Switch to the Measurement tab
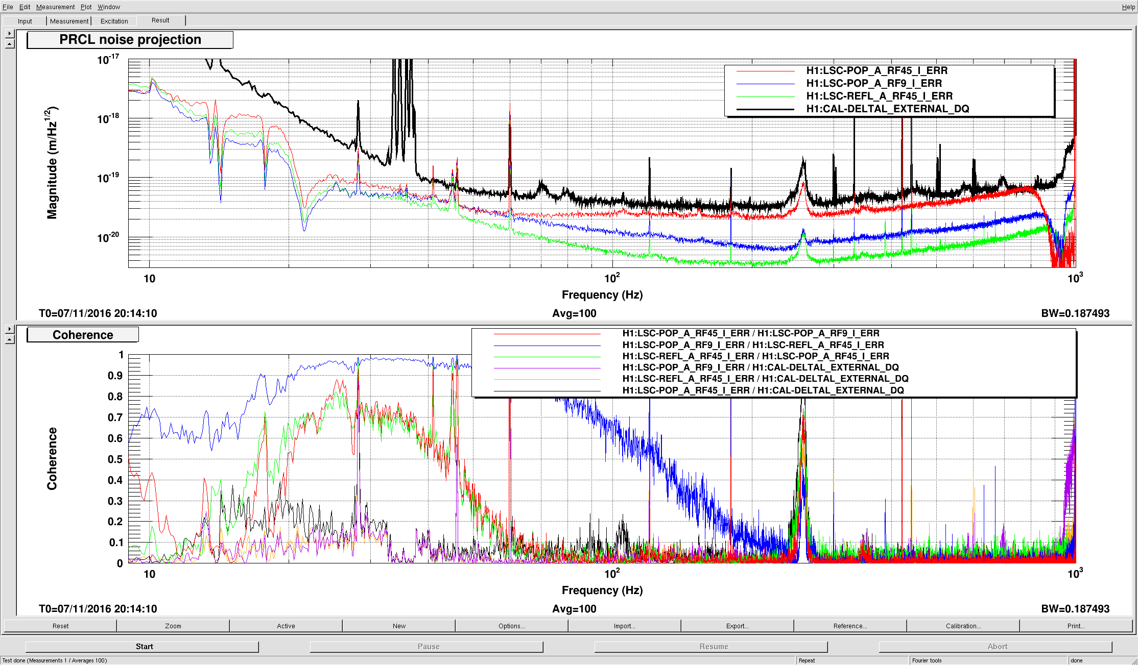This screenshot has height=665, width=1138. click(69, 21)
